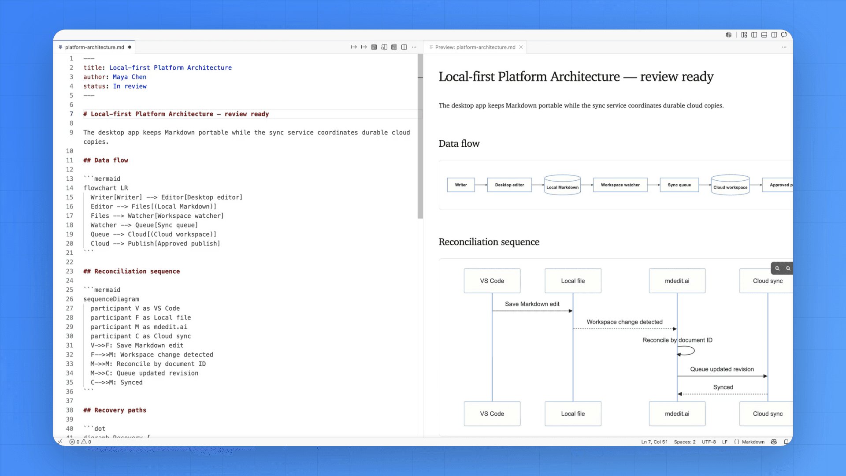Open notifications bell in status bar

[786, 442]
